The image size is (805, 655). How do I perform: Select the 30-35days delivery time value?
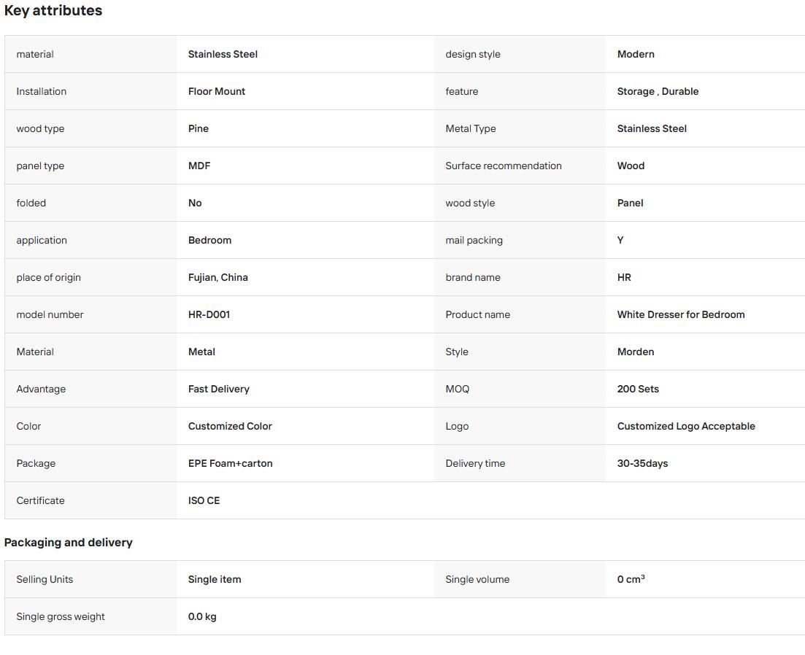pyautogui.click(x=642, y=463)
